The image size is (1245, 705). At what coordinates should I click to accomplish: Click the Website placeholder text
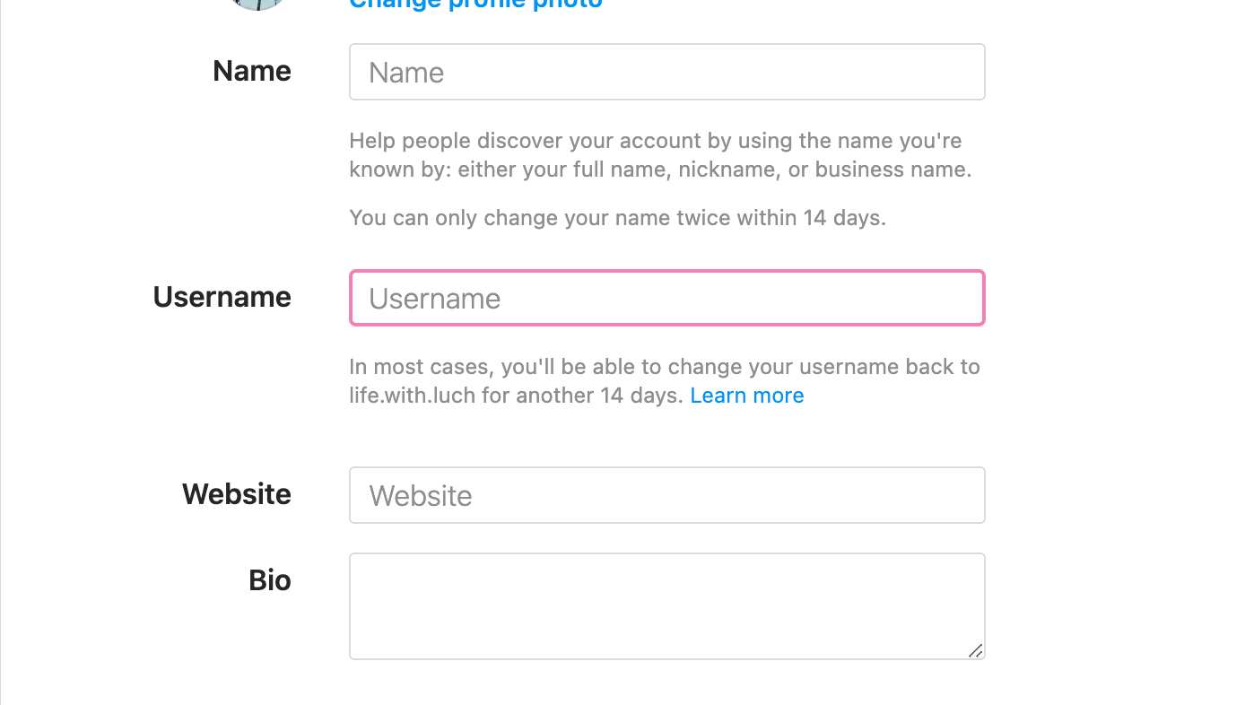click(420, 494)
